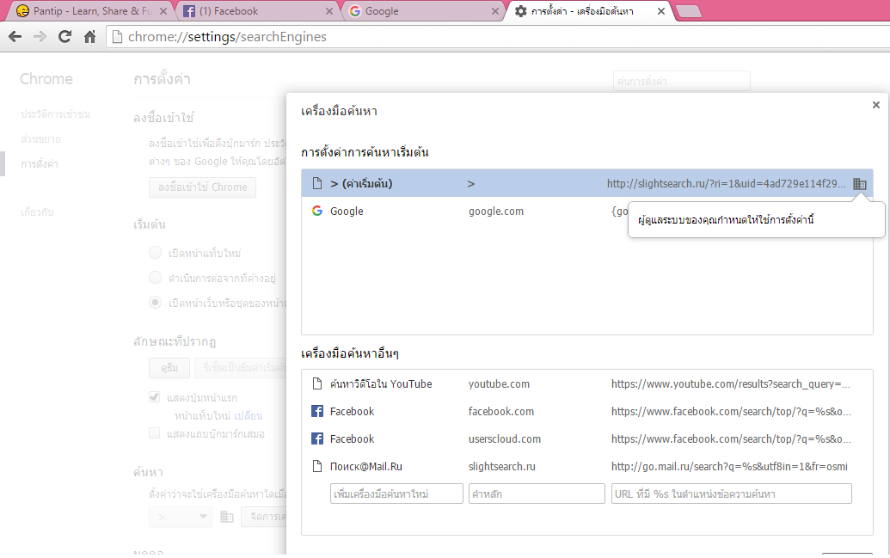Select the ประวัติการเข้าชม sidebar item
The height and width of the screenshot is (558, 890).
click(x=55, y=114)
